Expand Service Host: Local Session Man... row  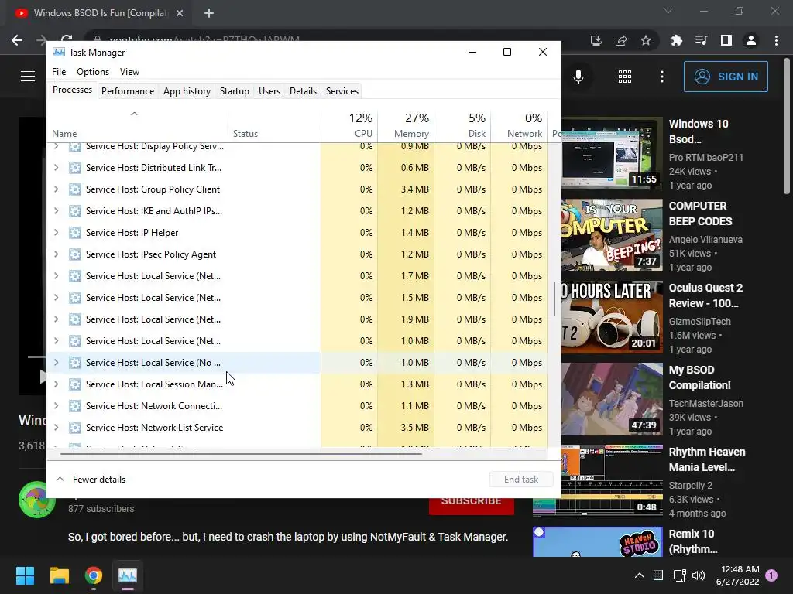pyautogui.click(x=56, y=384)
